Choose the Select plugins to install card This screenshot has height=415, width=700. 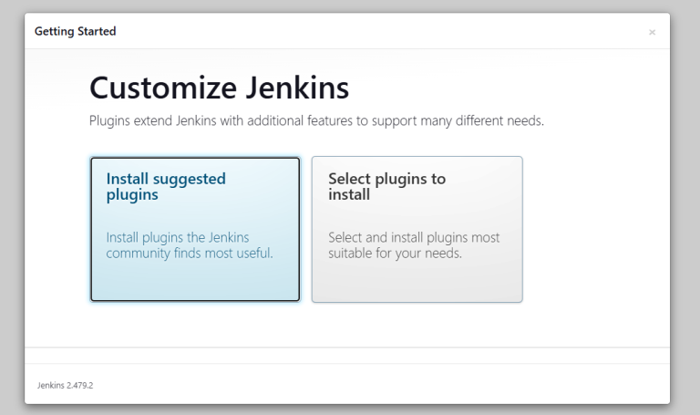(x=417, y=228)
